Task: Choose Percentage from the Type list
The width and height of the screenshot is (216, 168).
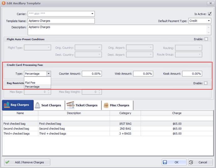Action: (37, 87)
